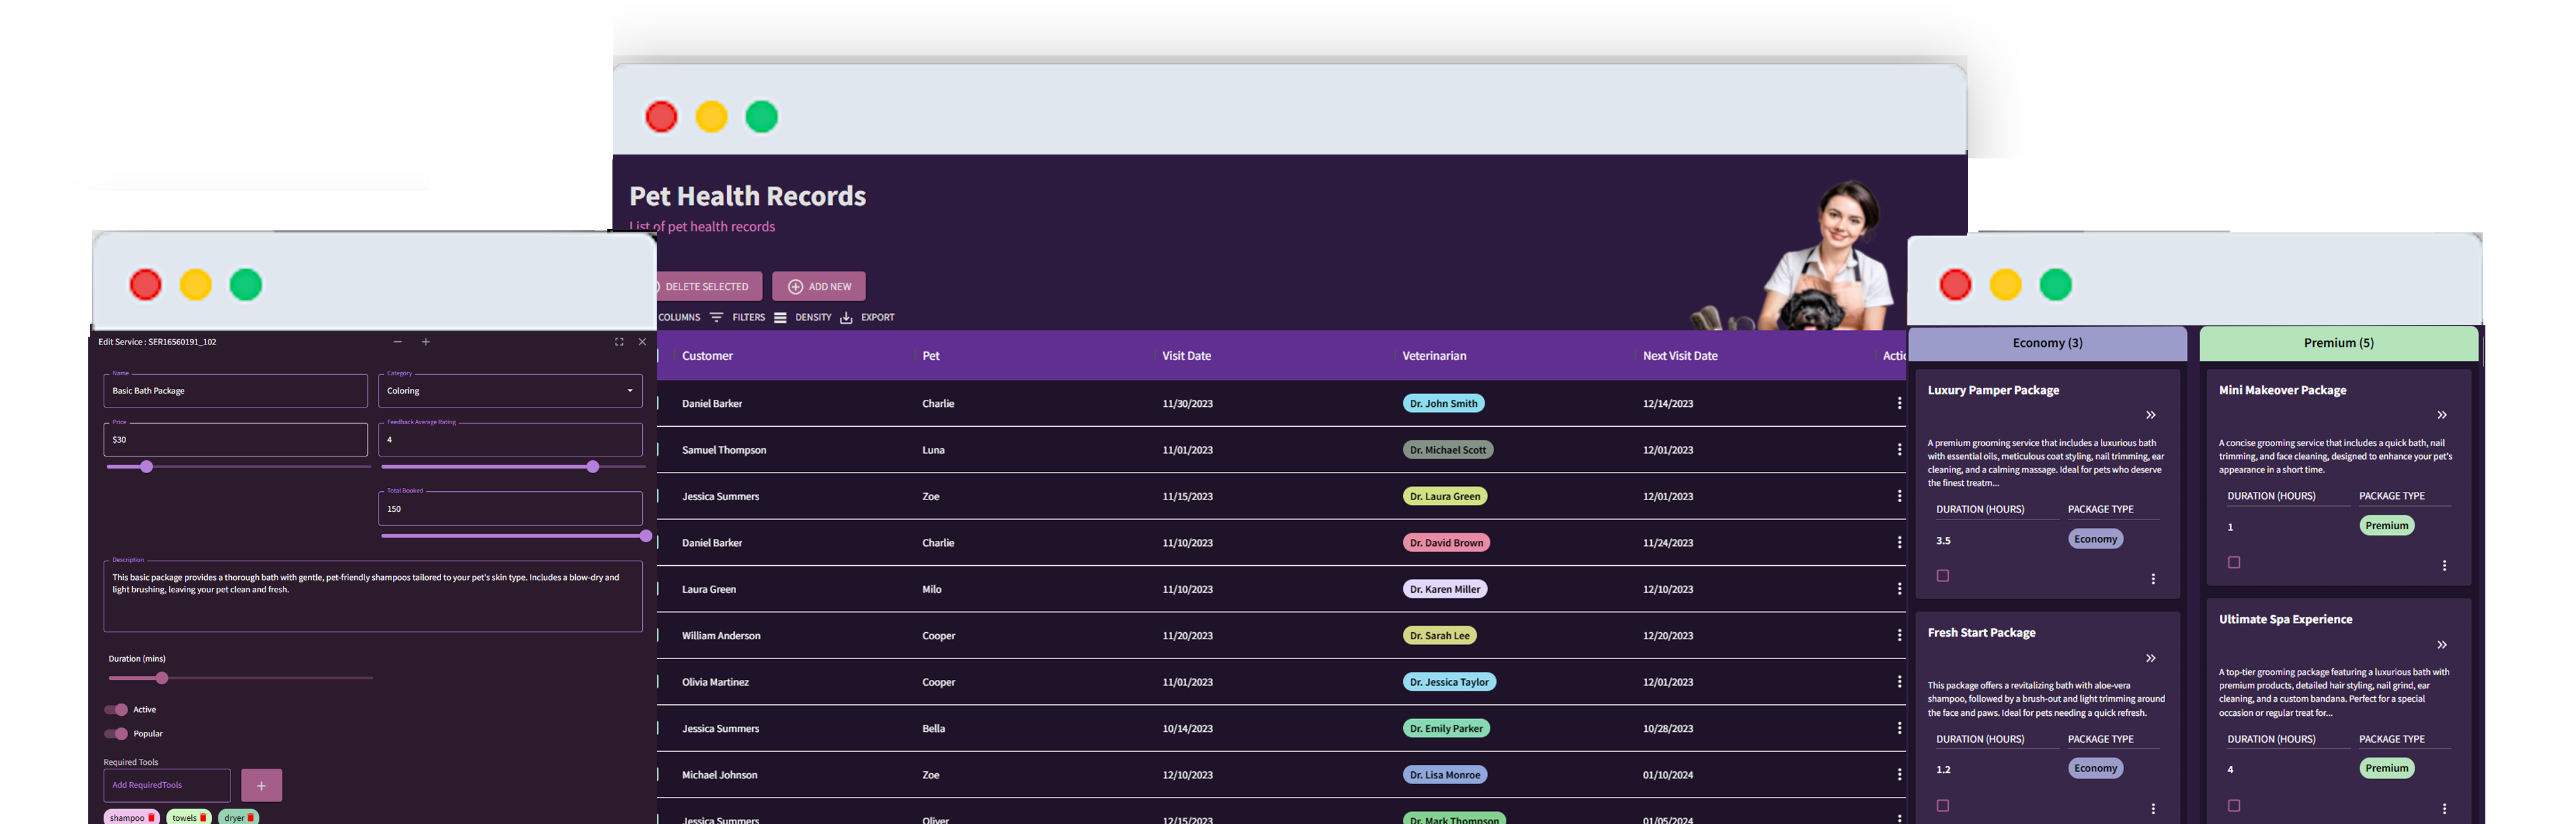Sort records by the Veterinarian column header

point(1434,356)
